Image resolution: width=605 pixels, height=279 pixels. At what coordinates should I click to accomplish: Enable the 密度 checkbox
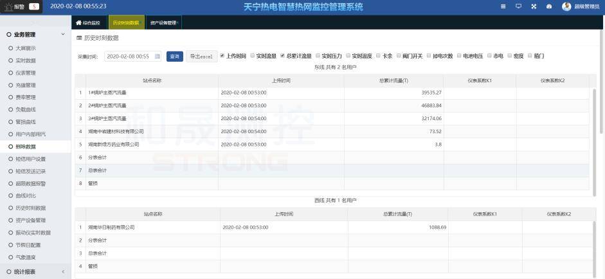pyautogui.click(x=510, y=55)
